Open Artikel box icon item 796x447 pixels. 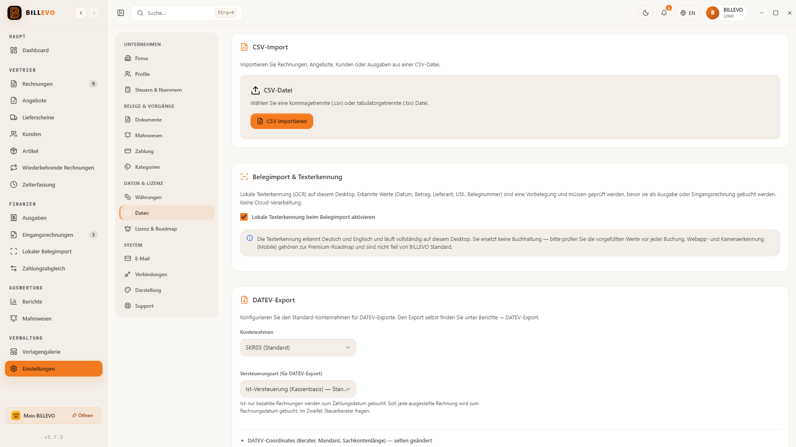[x=54, y=151]
